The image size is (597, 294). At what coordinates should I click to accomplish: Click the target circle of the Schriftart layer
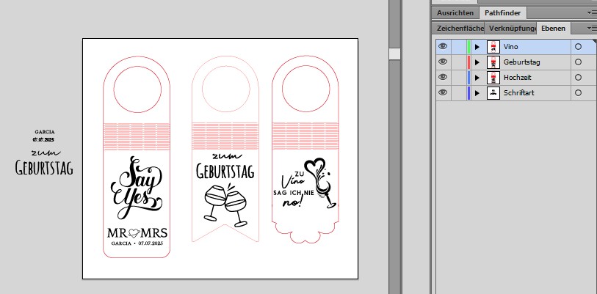[579, 92]
